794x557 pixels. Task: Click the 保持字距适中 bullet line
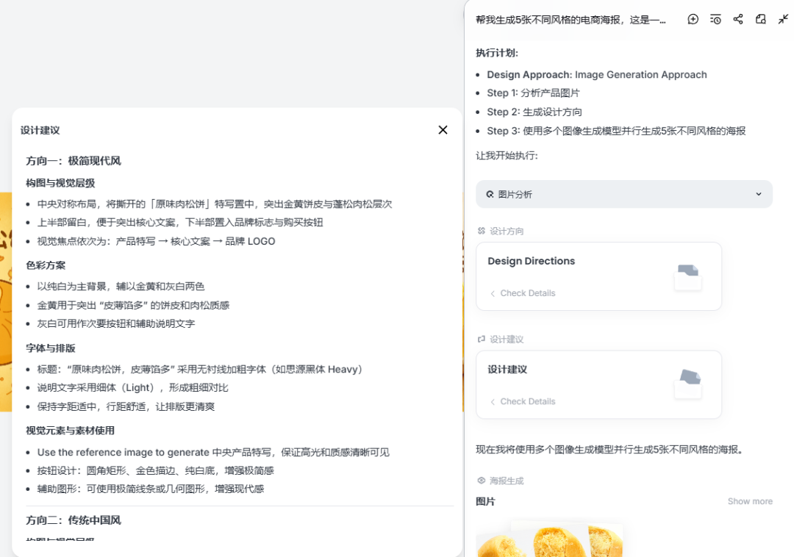point(126,406)
